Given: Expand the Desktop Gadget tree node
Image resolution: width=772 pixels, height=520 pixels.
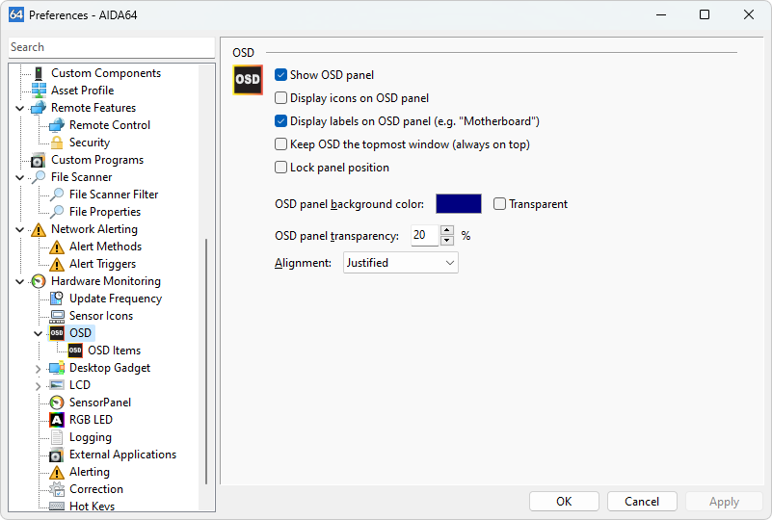Looking at the screenshot, I should 39,368.
